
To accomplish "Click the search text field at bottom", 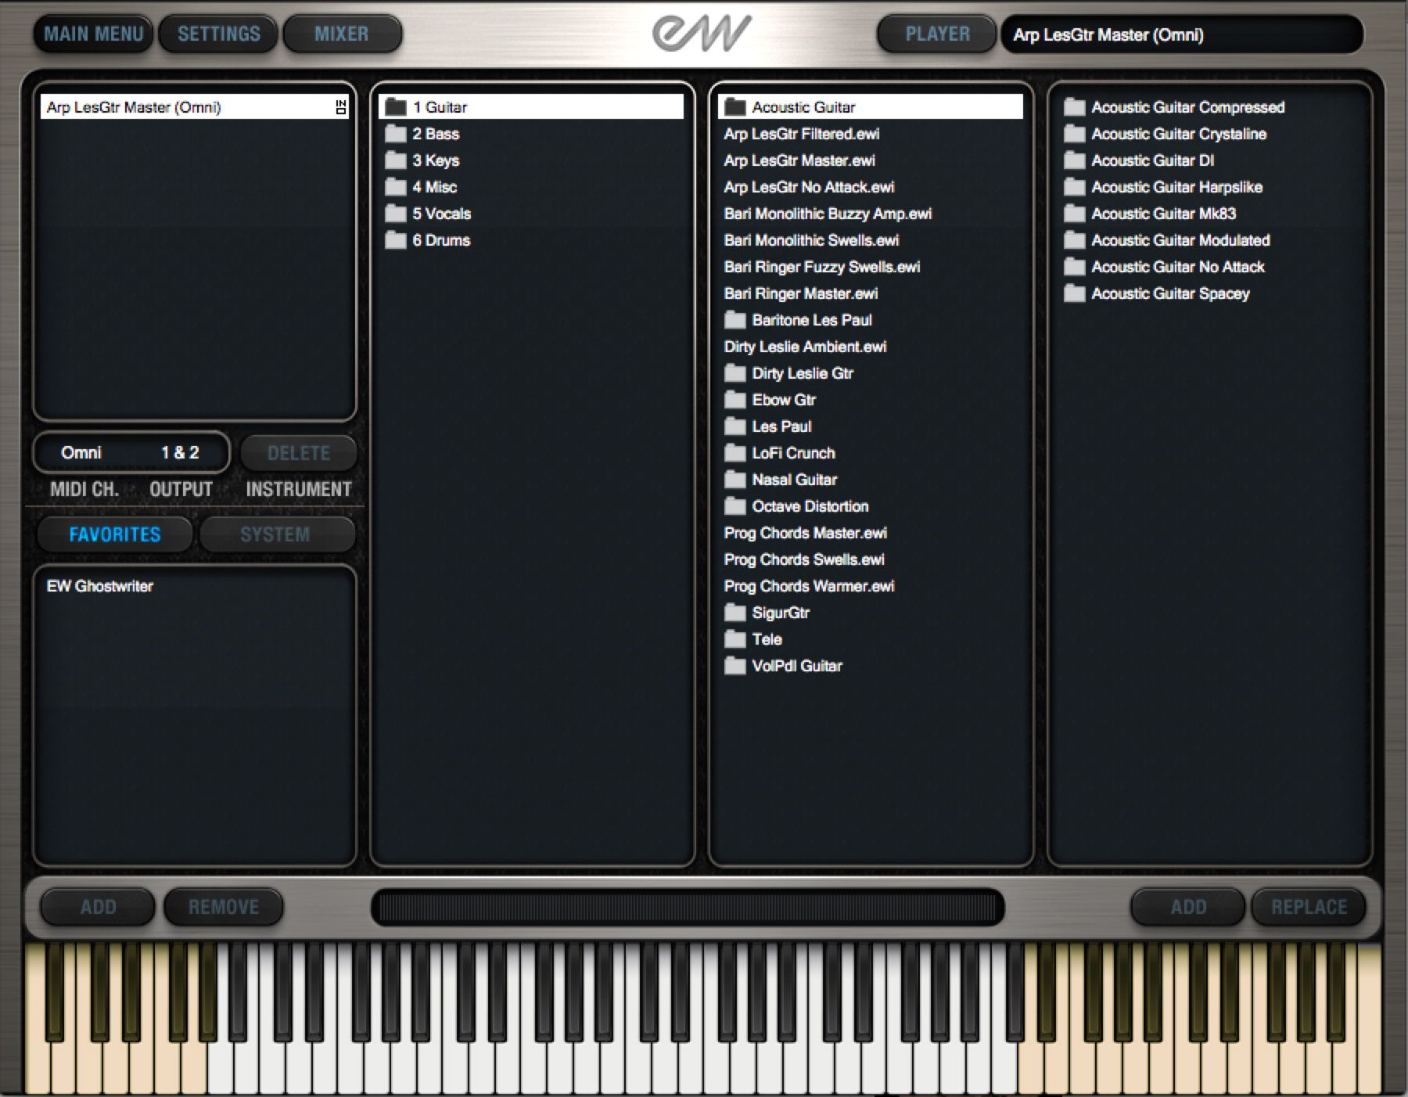I will coord(688,907).
